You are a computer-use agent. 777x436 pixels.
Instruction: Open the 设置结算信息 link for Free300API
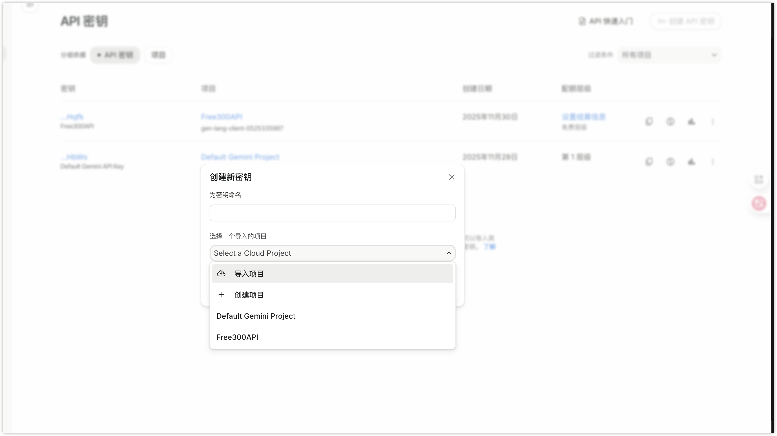pyautogui.click(x=583, y=117)
